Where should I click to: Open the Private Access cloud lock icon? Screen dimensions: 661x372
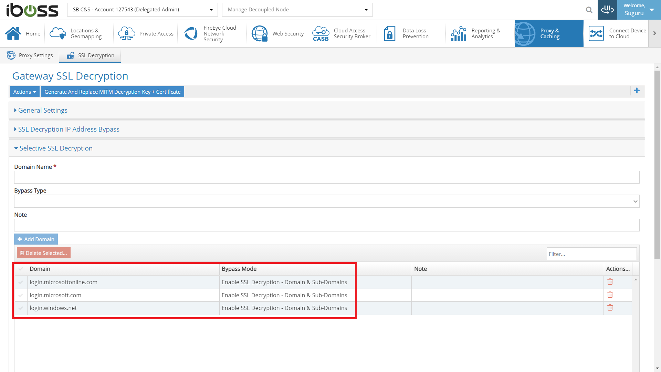[x=127, y=33]
